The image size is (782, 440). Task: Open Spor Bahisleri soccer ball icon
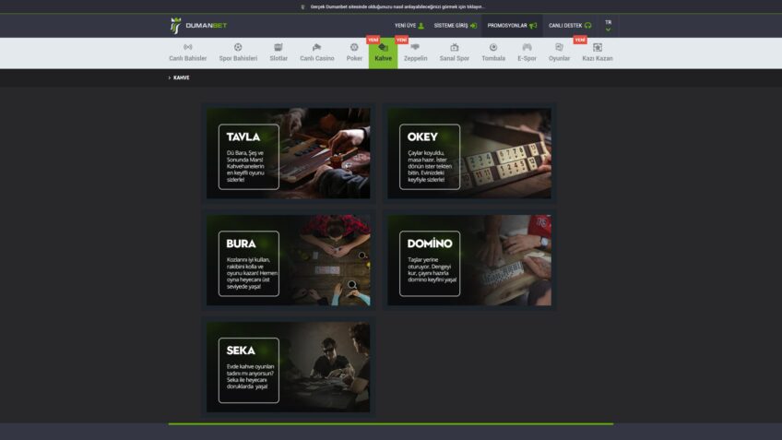click(x=238, y=47)
